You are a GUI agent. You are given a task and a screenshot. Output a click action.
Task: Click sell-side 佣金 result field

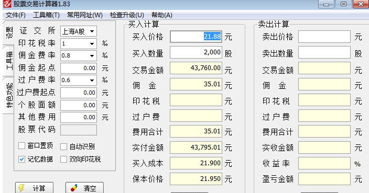(324, 84)
